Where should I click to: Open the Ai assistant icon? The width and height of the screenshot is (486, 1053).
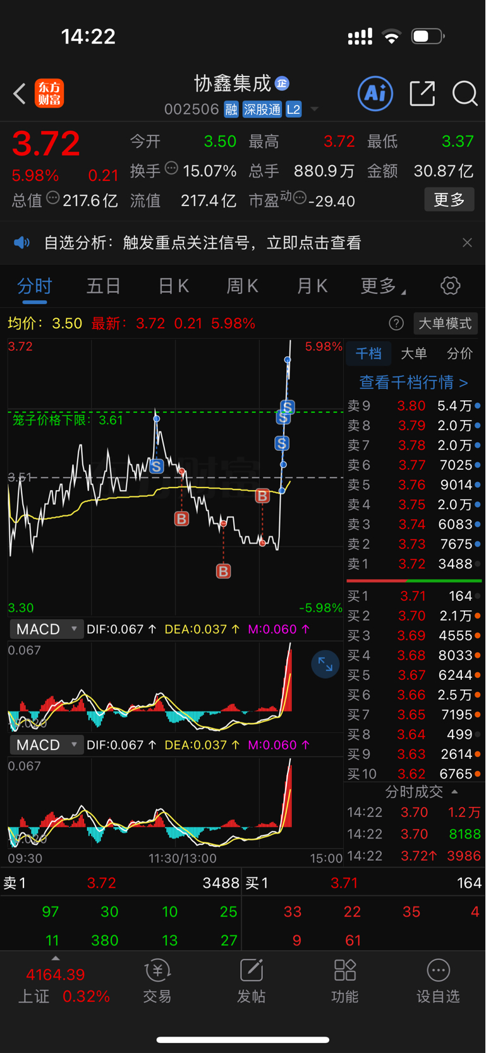click(375, 94)
